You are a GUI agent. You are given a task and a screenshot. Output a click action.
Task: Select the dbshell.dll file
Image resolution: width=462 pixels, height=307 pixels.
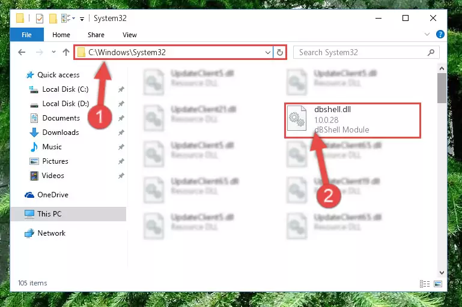pos(353,121)
